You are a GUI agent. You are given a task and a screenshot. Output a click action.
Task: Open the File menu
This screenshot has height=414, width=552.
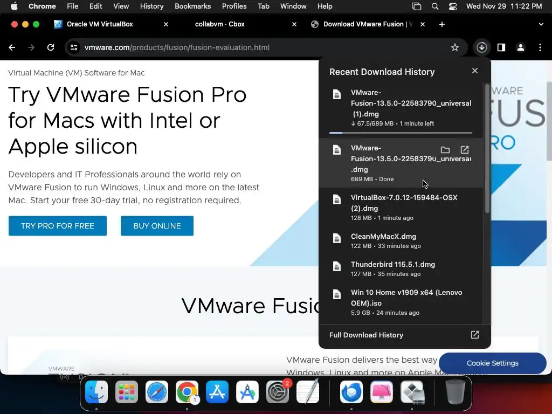(x=73, y=6)
